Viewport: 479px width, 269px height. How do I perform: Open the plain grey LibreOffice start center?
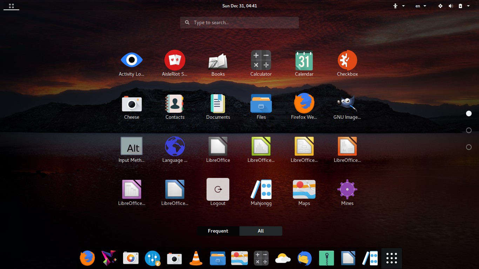point(218,146)
